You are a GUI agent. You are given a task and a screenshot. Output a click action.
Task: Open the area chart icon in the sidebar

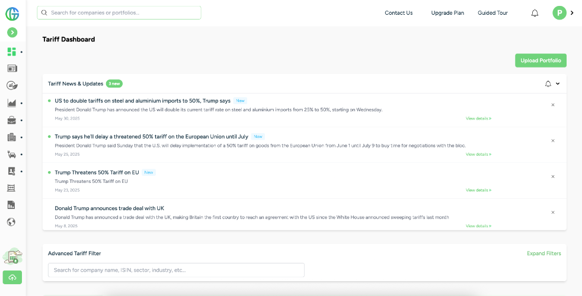point(12,103)
